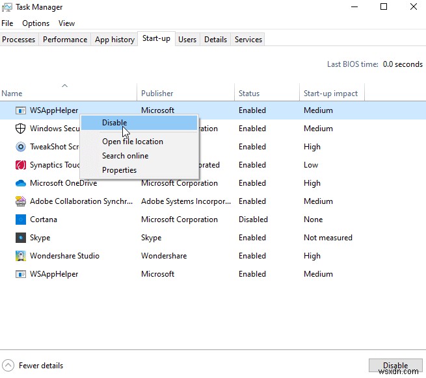Switch to the Services tab
The width and height of the screenshot is (426, 378).
pyautogui.click(x=248, y=40)
